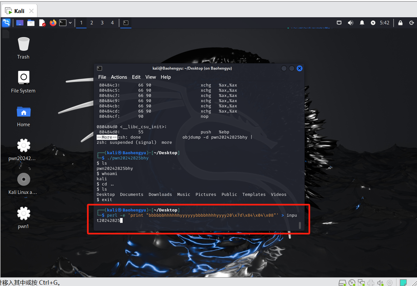Select the running terminal taskbar button
The height and width of the screenshot is (286, 417).
[x=126, y=23]
